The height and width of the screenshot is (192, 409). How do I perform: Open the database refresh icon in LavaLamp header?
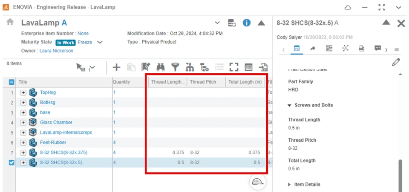[232, 23]
